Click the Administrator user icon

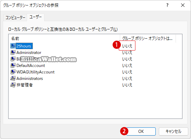[13, 53]
